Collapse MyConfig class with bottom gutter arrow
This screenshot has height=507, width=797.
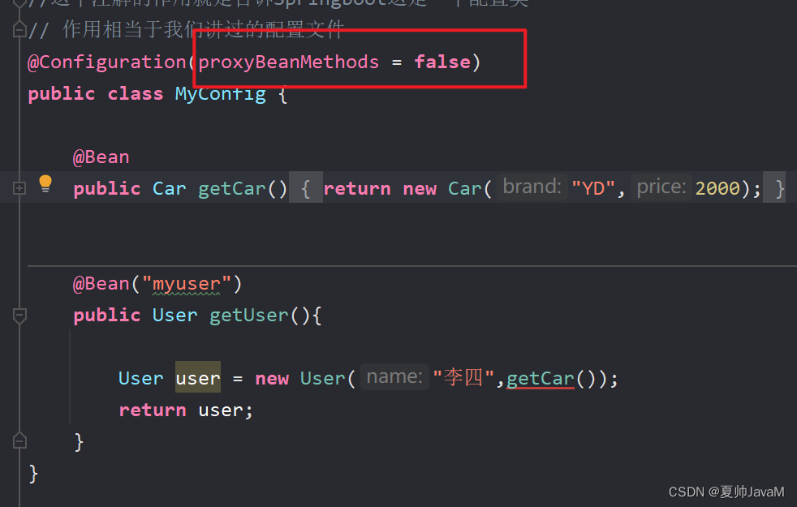[19, 440]
